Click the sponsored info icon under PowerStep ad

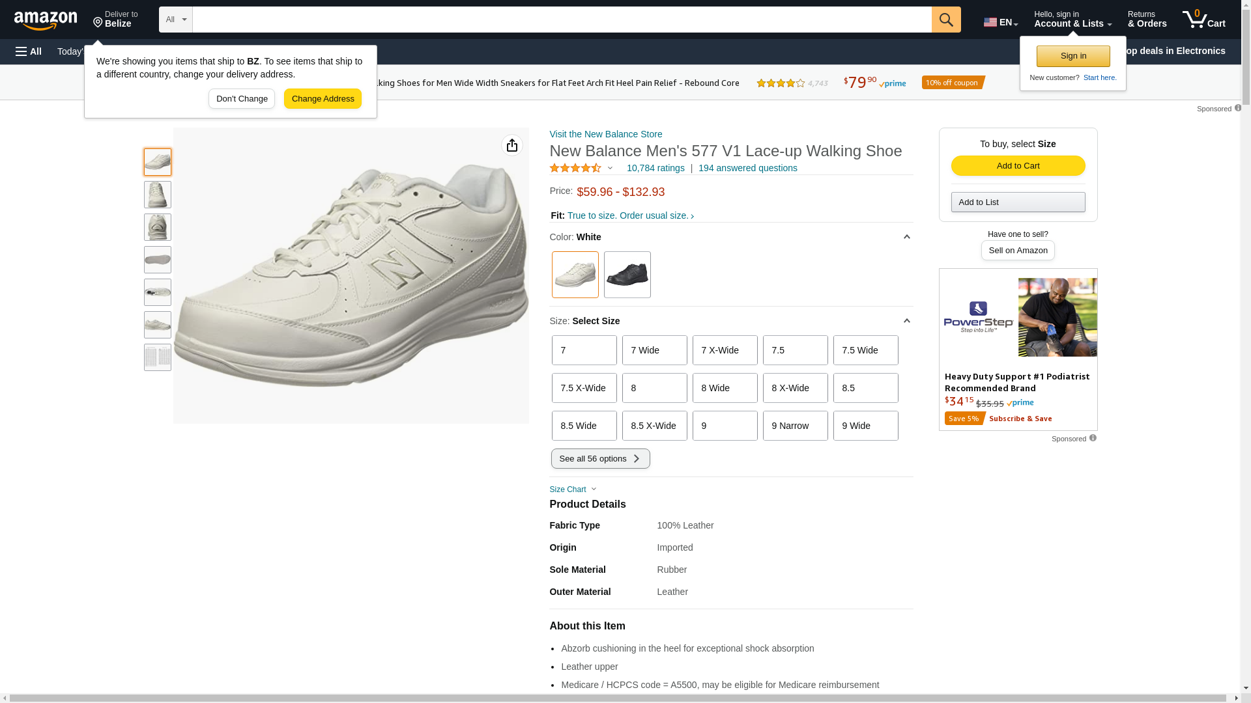click(x=1093, y=438)
